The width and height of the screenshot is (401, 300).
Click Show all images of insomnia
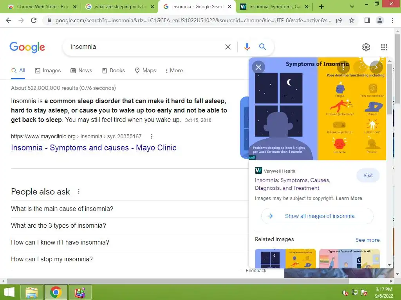(317, 216)
